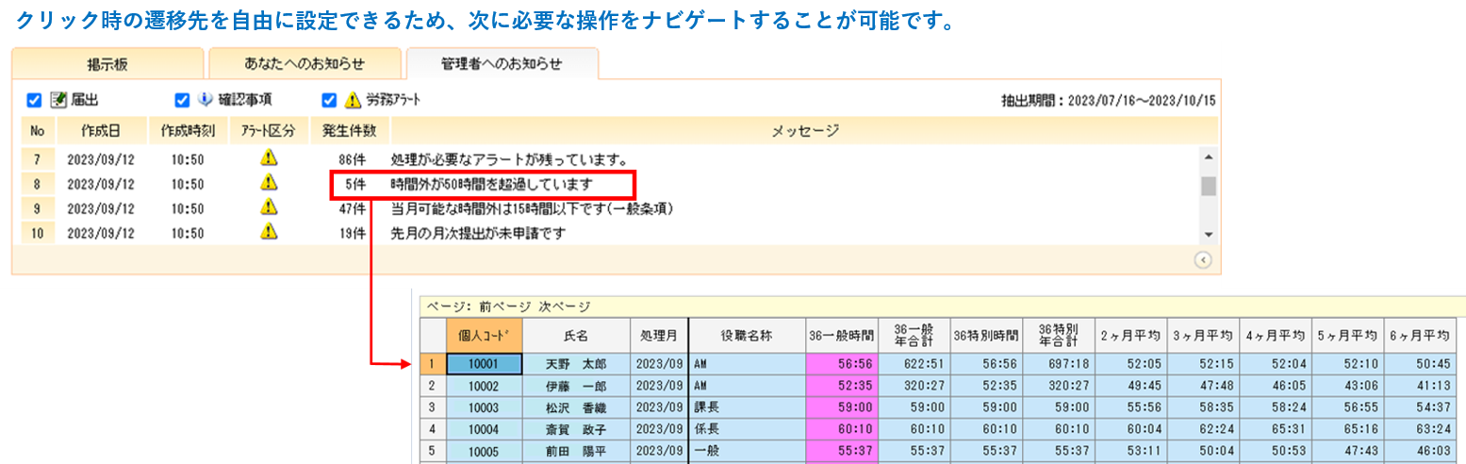Click the warning alert icon in row 7
This screenshot has height=464, width=1466.
[269, 159]
